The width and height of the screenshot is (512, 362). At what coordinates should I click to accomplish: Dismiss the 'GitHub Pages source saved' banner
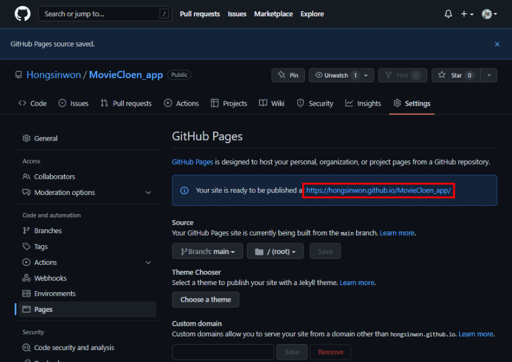pyautogui.click(x=497, y=44)
